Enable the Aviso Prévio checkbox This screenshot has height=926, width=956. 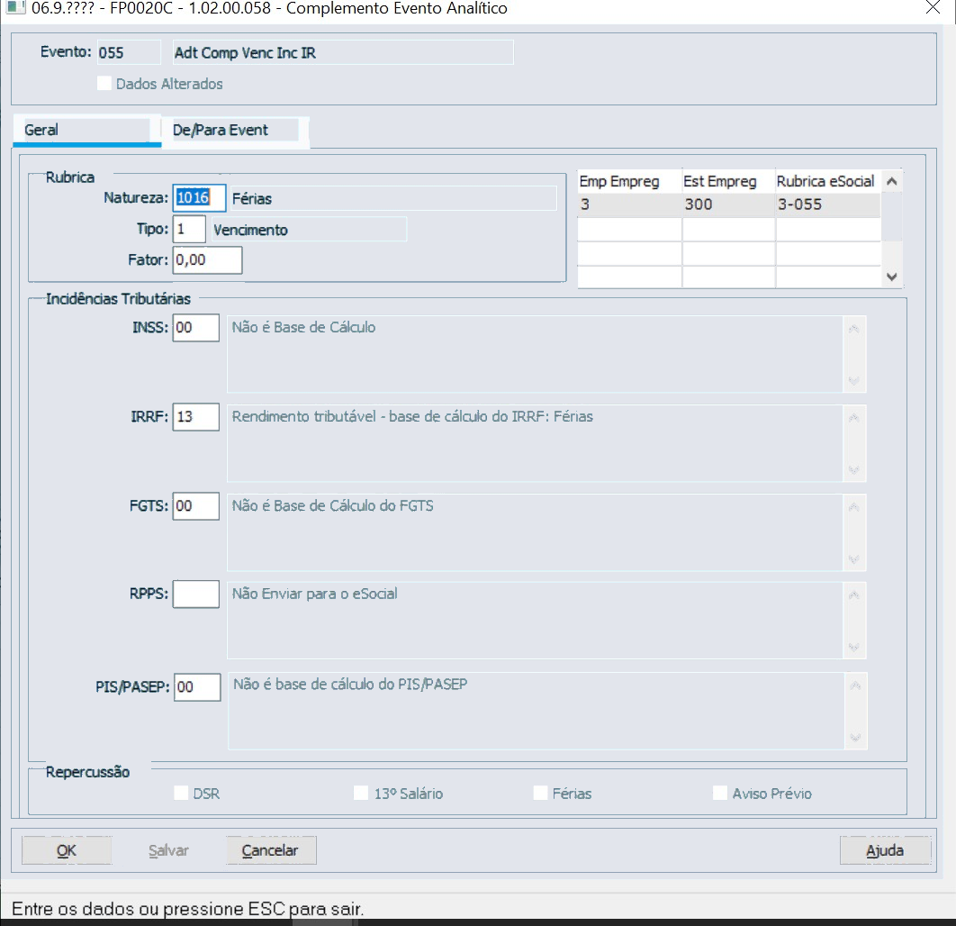point(720,793)
